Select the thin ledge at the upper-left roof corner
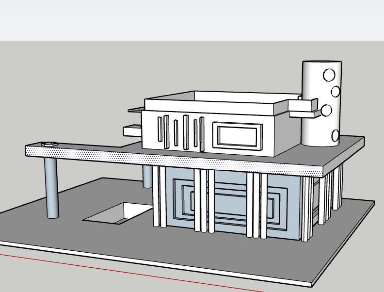The width and height of the screenshot is (384, 292). (136, 110)
